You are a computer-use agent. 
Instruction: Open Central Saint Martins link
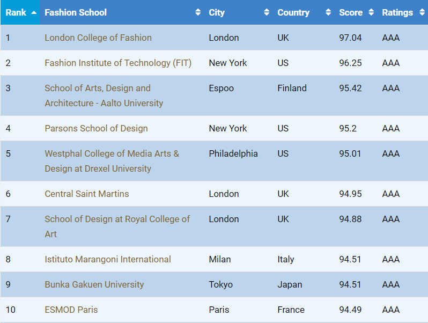pyautogui.click(x=87, y=194)
